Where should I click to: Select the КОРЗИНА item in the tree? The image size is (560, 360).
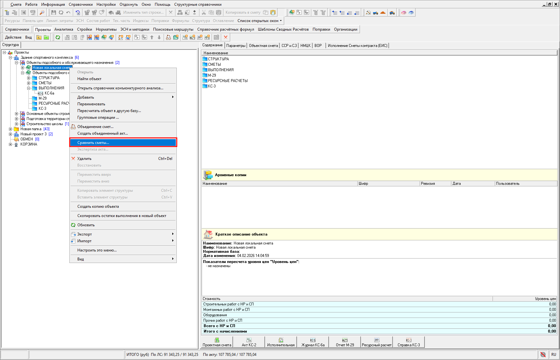pos(29,144)
